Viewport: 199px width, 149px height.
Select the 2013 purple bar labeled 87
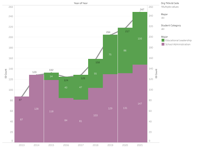click(22, 120)
